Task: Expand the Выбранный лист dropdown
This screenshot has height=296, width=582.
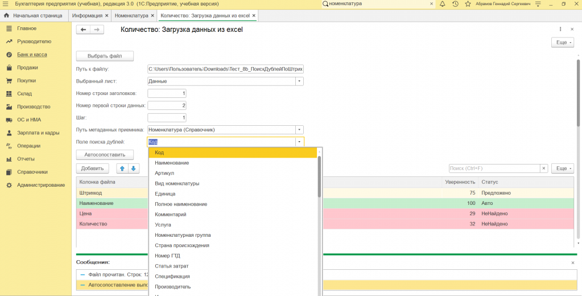Action: (299, 81)
